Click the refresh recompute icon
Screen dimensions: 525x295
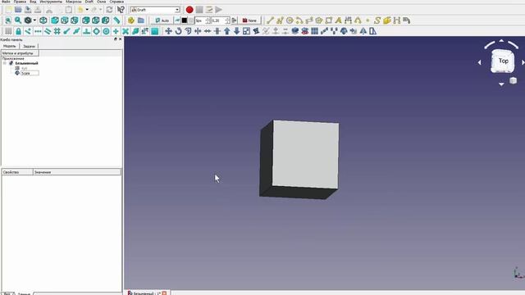click(109, 10)
